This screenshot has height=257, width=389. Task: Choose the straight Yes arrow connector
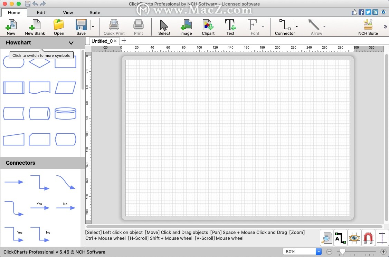pyautogui.click(x=40, y=206)
